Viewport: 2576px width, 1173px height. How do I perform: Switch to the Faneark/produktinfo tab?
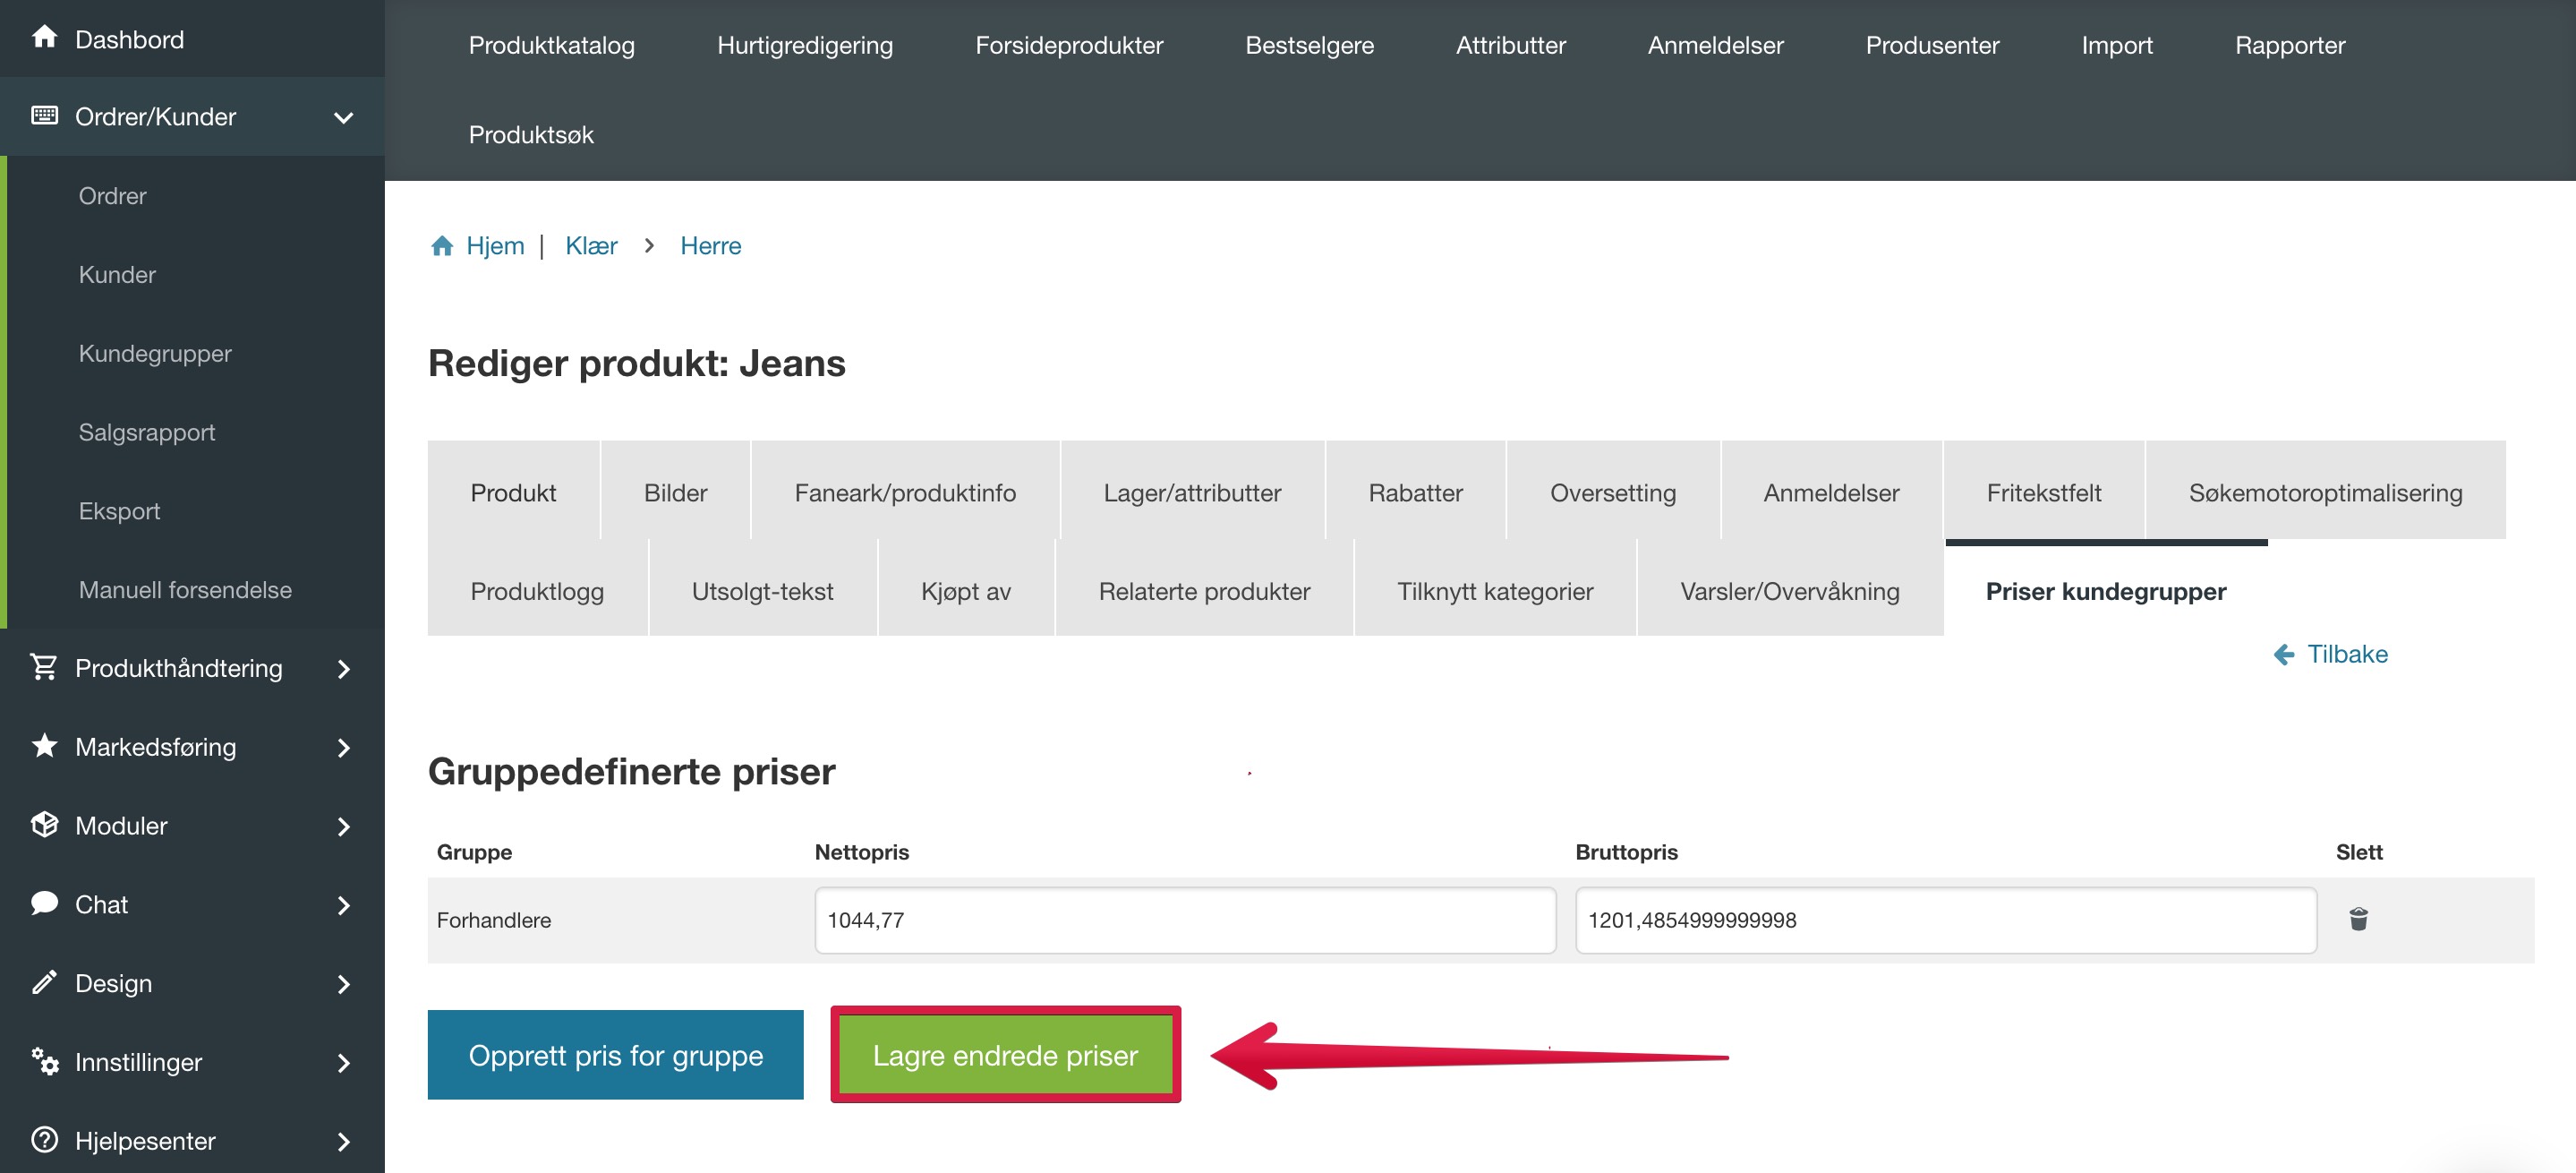click(x=905, y=491)
